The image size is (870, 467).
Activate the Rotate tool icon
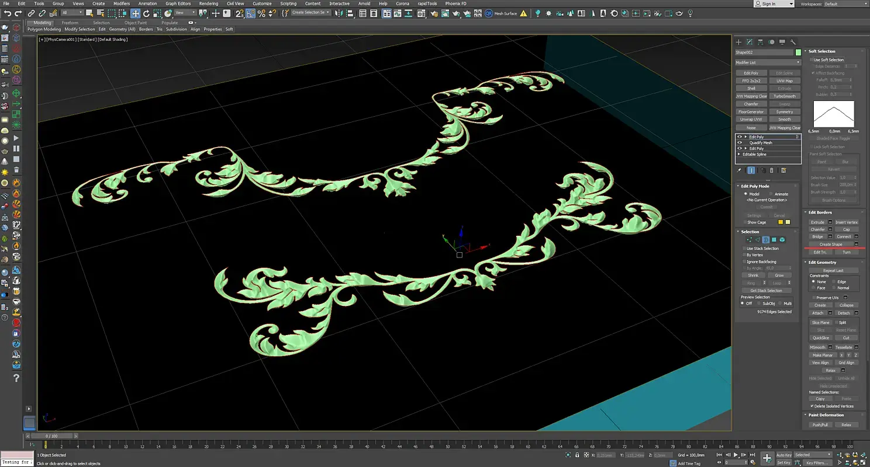click(146, 13)
